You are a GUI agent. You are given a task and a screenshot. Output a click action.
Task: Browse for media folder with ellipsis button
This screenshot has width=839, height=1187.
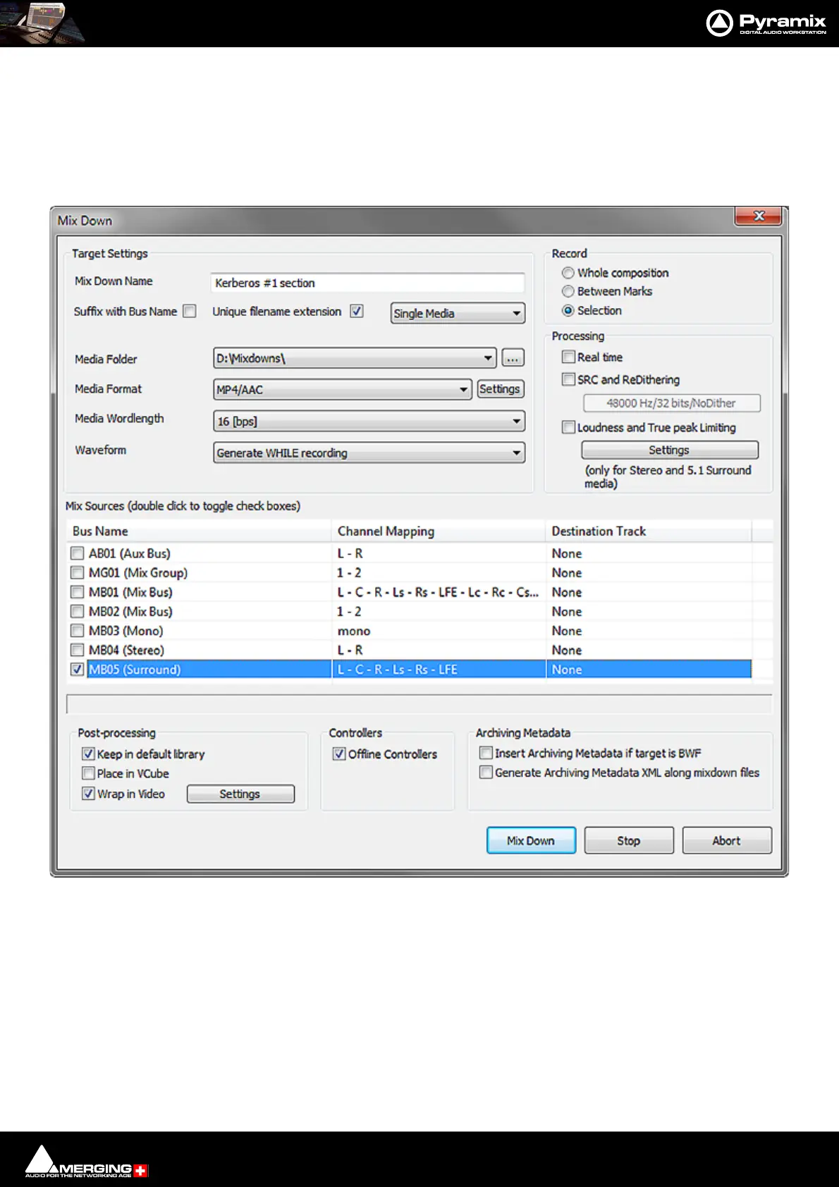513,358
